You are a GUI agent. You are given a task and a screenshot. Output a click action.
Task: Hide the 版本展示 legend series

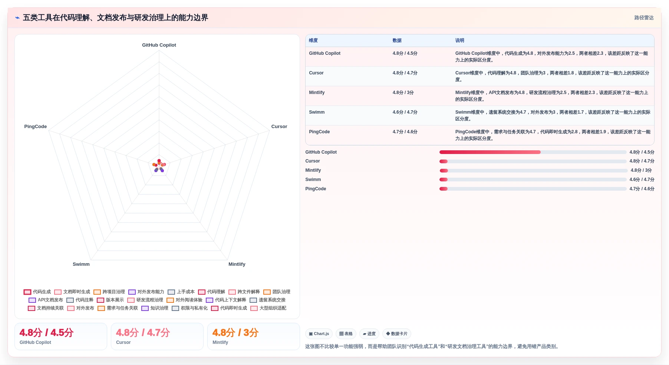pyautogui.click(x=110, y=300)
